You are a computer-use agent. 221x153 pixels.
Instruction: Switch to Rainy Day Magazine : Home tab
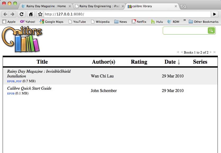point(46,6)
